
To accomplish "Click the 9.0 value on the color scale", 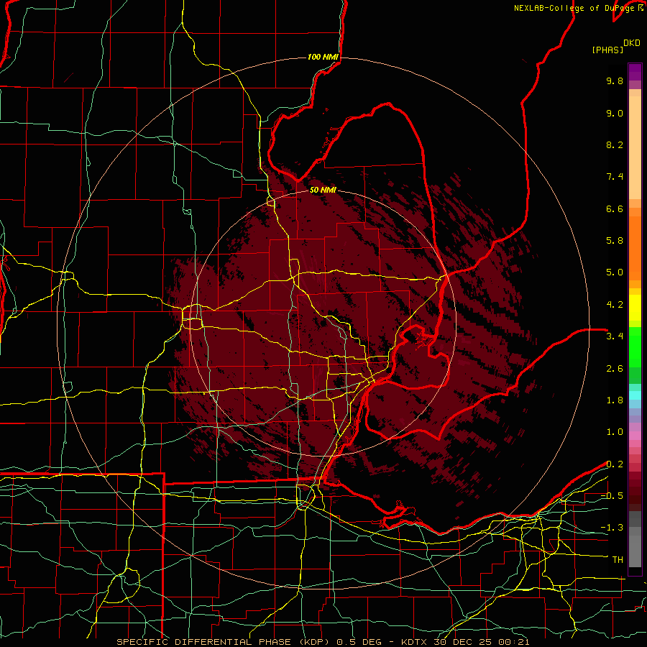I will [615, 113].
